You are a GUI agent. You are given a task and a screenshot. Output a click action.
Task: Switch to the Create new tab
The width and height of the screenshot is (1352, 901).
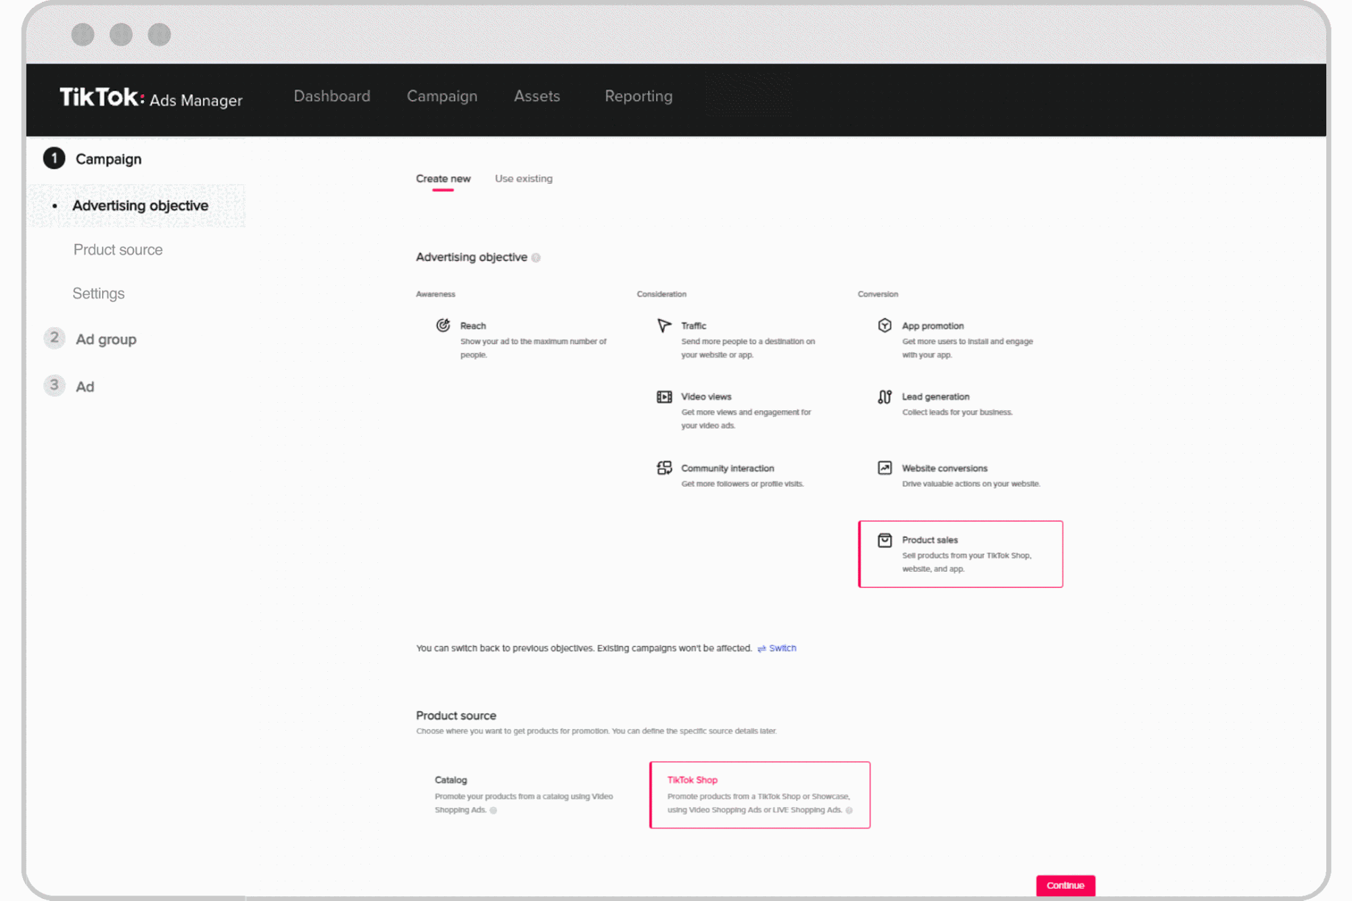tap(443, 179)
